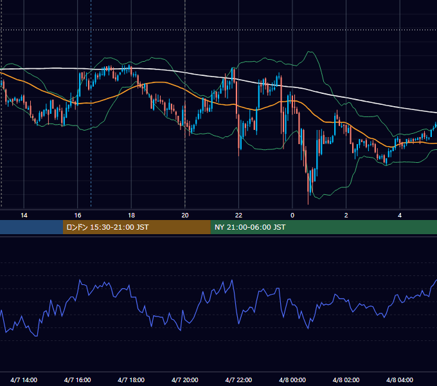
Task: Click the '16' hour label on price chart axis
Action: pyautogui.click(x=78, y=216)
